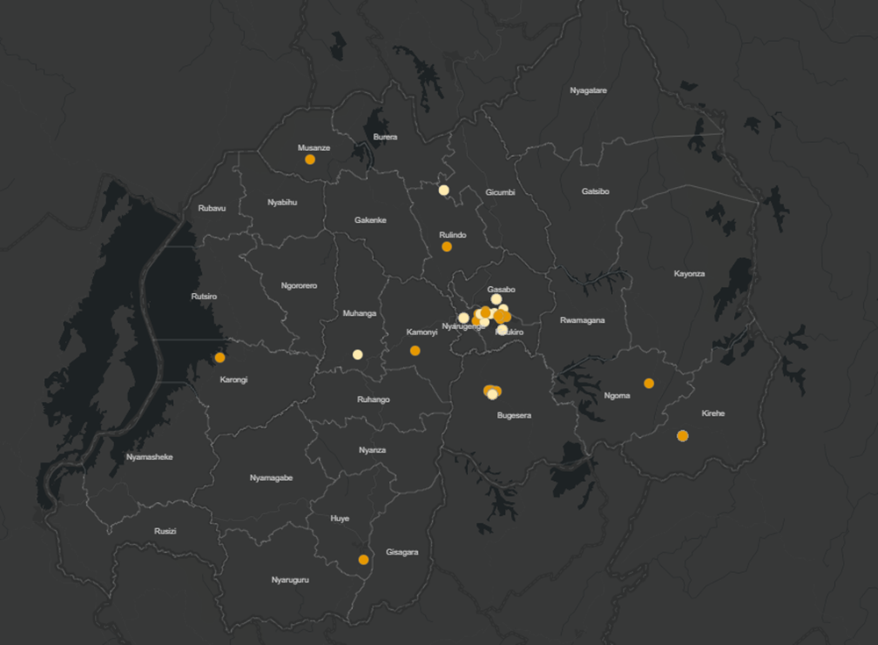Select the Ngororero district label
The height and width of the screenshot is (645, 878).
(299, 285)
